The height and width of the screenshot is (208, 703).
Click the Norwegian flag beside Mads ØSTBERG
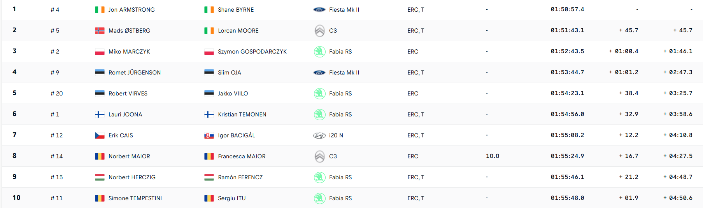pyautogui.click(x=100, y=31)
